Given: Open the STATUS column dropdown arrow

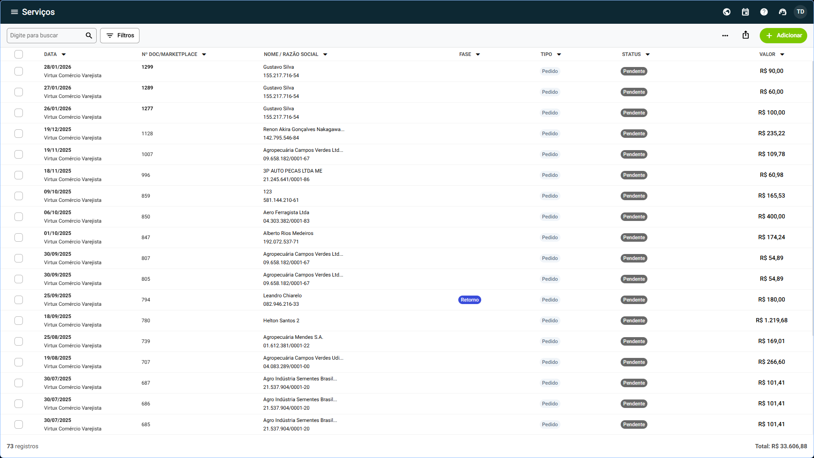Looking at the screenshot, I should click(x=647, y=54).
